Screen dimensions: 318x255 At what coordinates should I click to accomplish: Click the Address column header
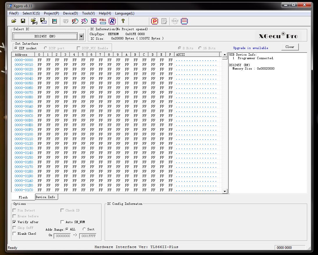click(23, 55)
